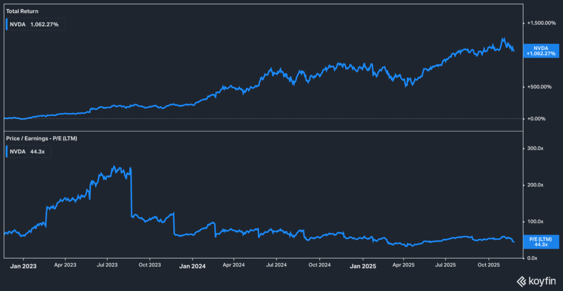Click the Jan 2023 date label
The height and width of the screenshot is (291, 563).
tap(23, 266)
